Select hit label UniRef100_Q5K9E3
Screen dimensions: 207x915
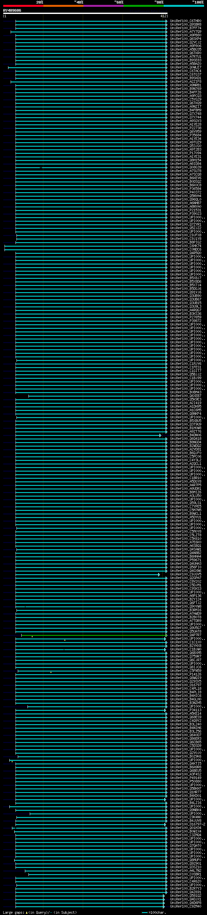186,399
